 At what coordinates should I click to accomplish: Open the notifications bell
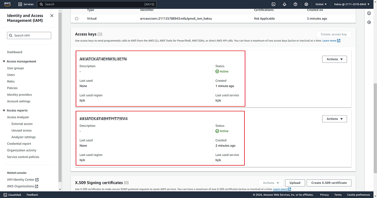click(284, 4)
